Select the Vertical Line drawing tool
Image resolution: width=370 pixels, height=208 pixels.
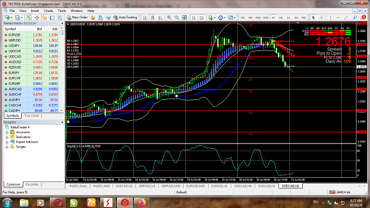pyautogui.click(x=330, y=17)
